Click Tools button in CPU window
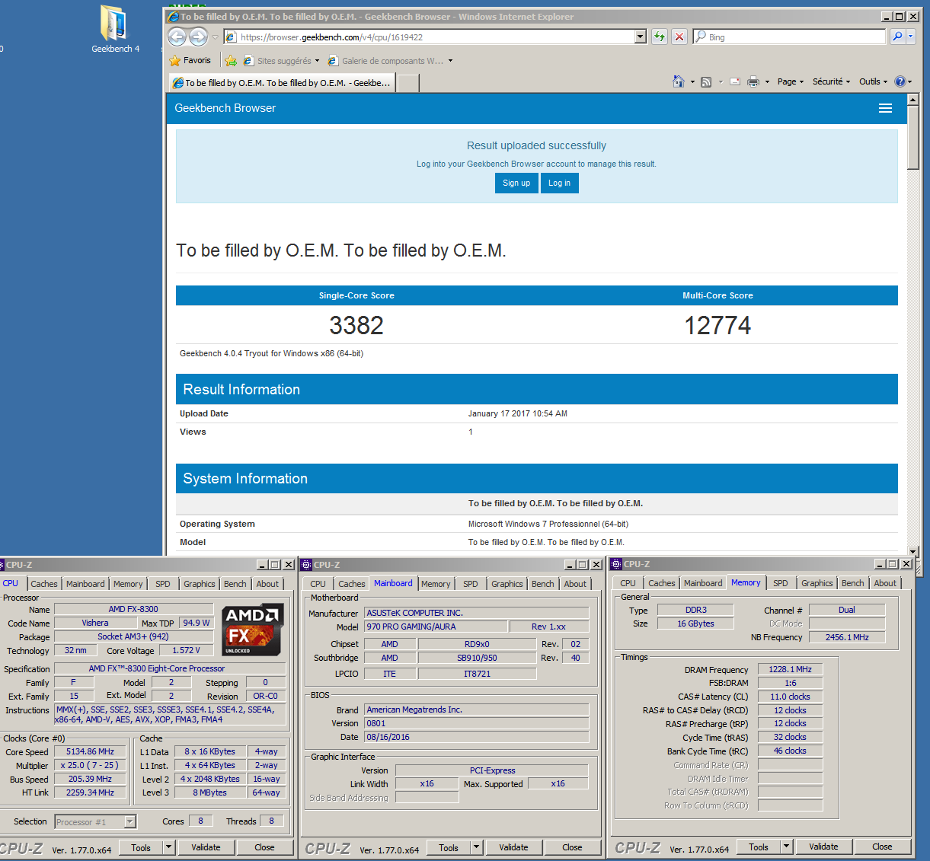The width and height of the screenshot is (930, 861). pos(141,847)
